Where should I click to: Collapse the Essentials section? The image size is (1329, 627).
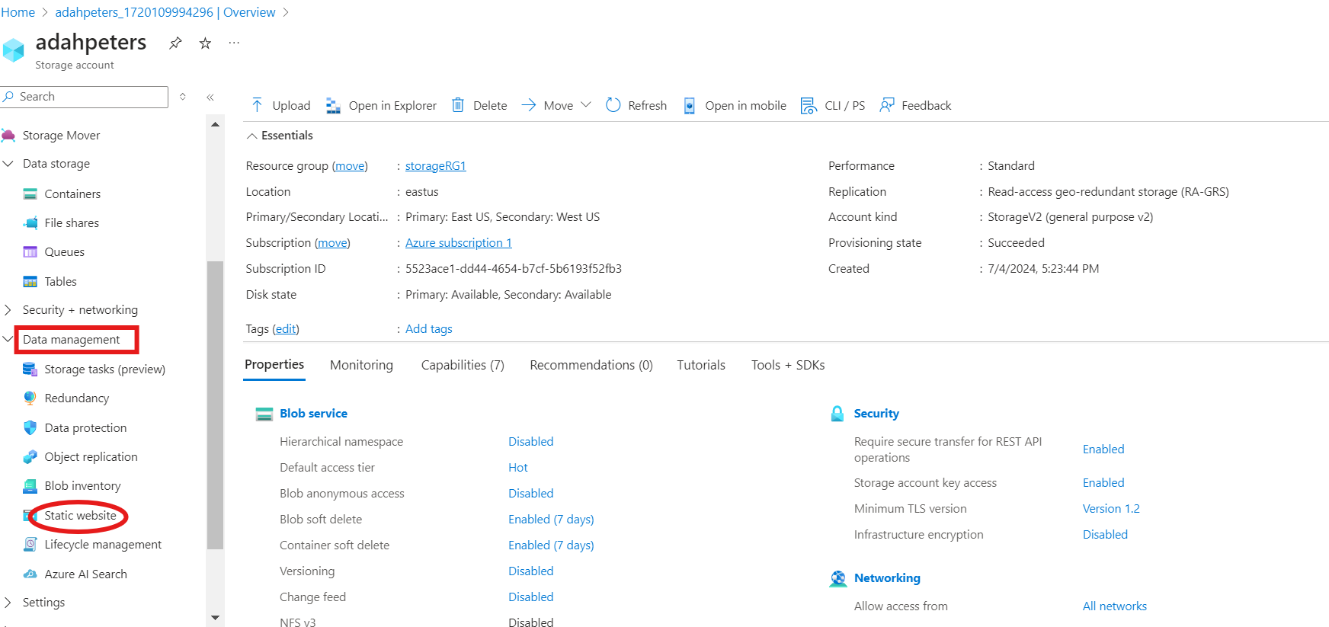pos(251,136)
